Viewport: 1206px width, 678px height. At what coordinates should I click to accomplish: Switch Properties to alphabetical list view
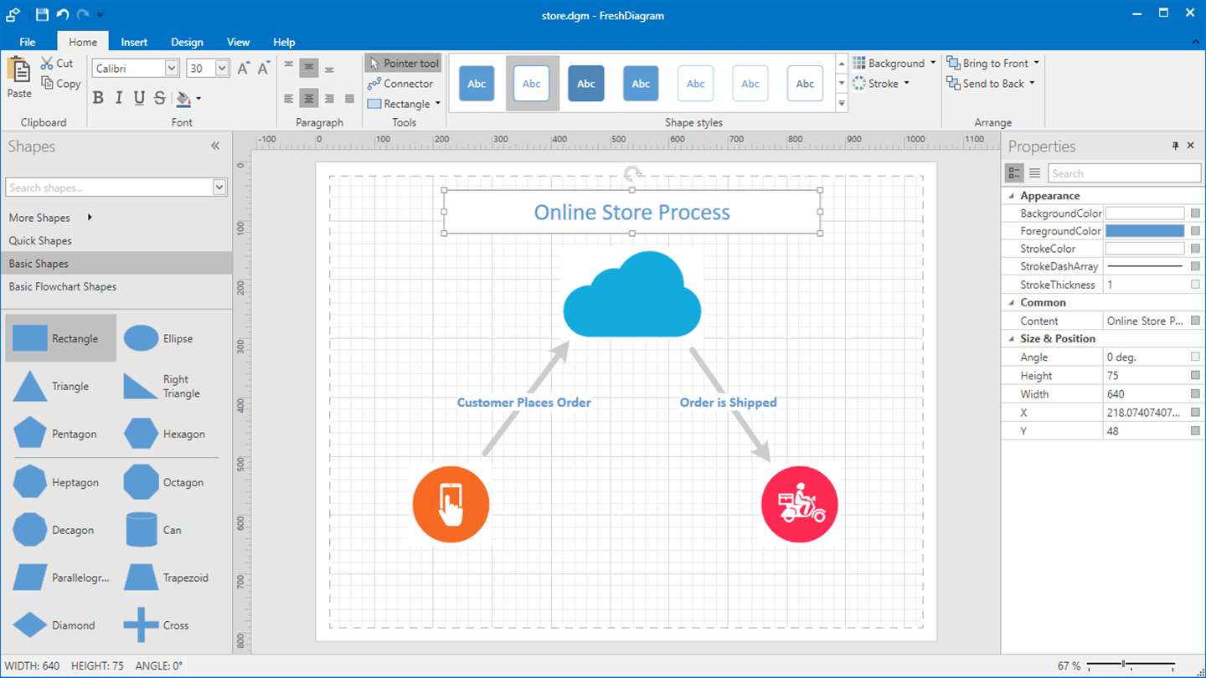pyautogui.click(x=1034, y=173)
